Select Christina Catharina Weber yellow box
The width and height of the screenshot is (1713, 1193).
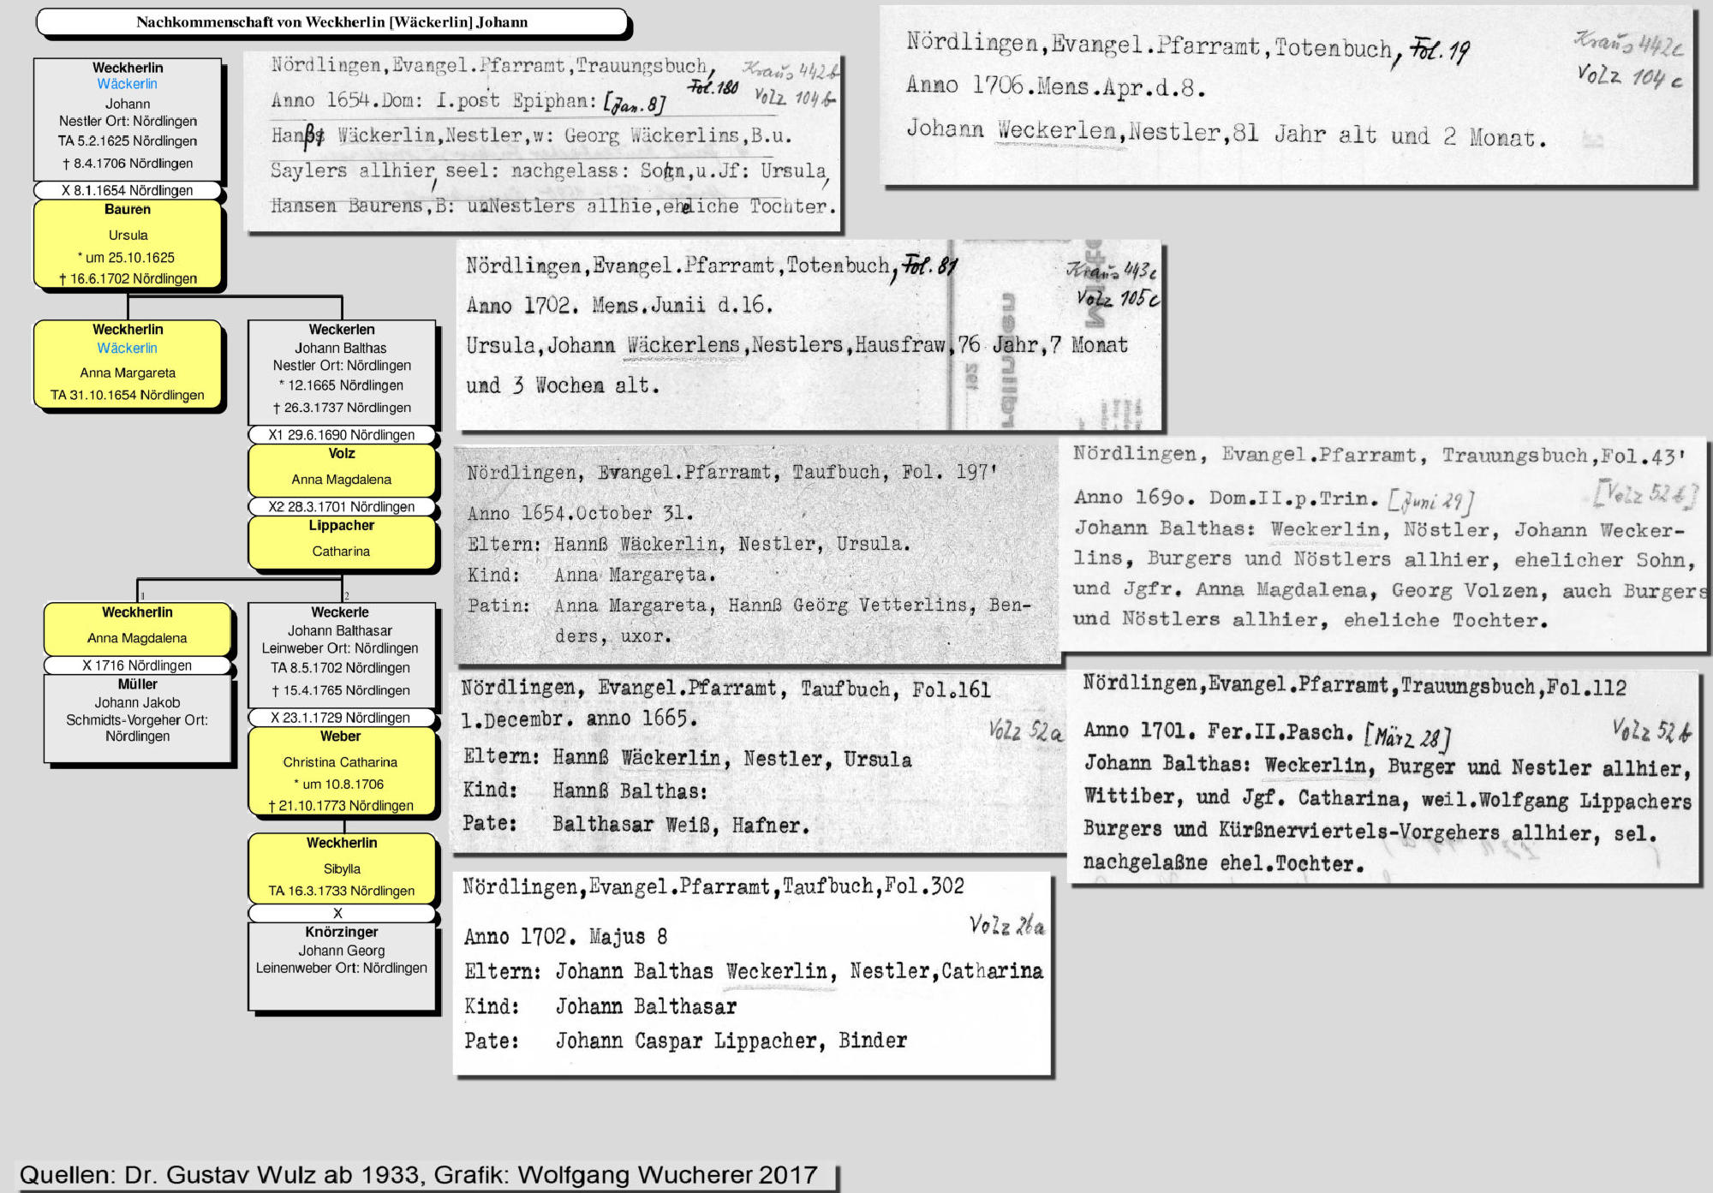(341, 771)
